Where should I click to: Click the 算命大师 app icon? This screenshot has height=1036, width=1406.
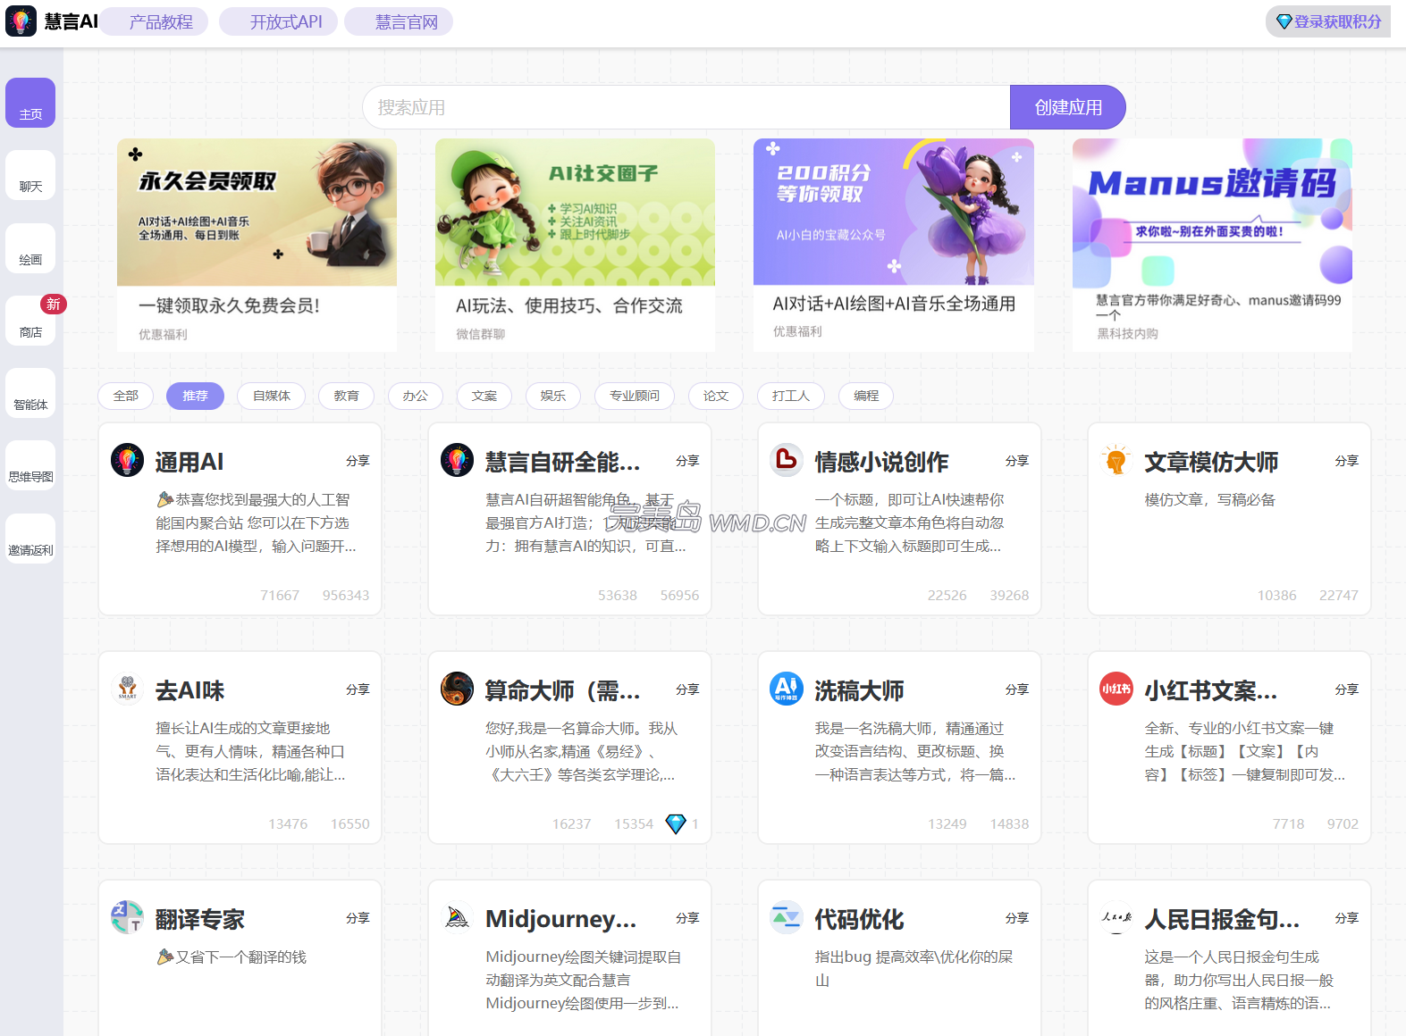(x=457, y=689)
